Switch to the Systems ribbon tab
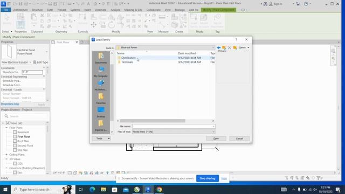Screen dimensions: 345x194 click(x=75, y=10)
